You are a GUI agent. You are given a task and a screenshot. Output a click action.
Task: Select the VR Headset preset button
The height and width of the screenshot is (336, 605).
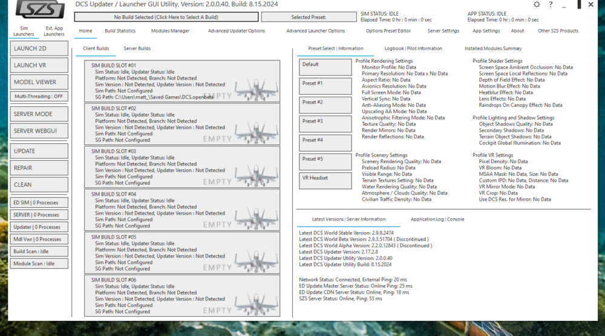(325, 180)
